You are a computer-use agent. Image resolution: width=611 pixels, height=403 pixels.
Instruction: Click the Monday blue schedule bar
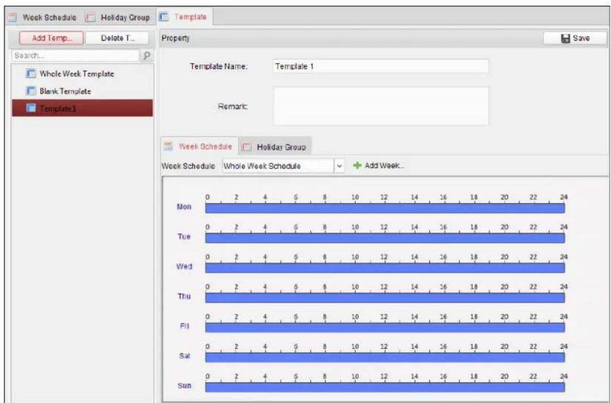385,208
